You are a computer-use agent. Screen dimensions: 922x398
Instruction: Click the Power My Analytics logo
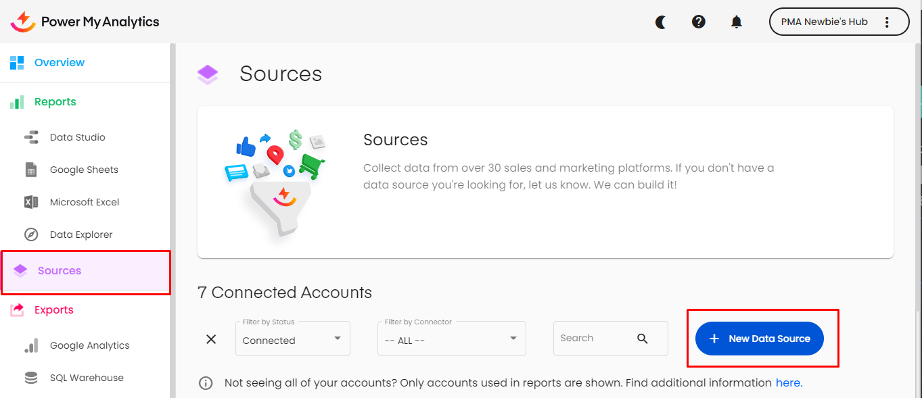[x=85, y=22]
